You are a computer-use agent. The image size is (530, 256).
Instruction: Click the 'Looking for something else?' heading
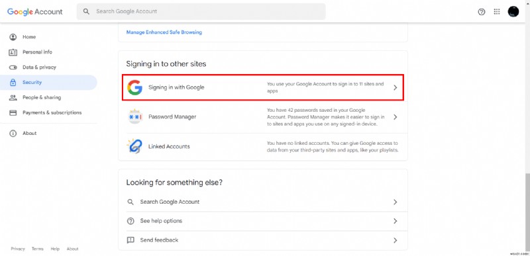coord(174,183)
